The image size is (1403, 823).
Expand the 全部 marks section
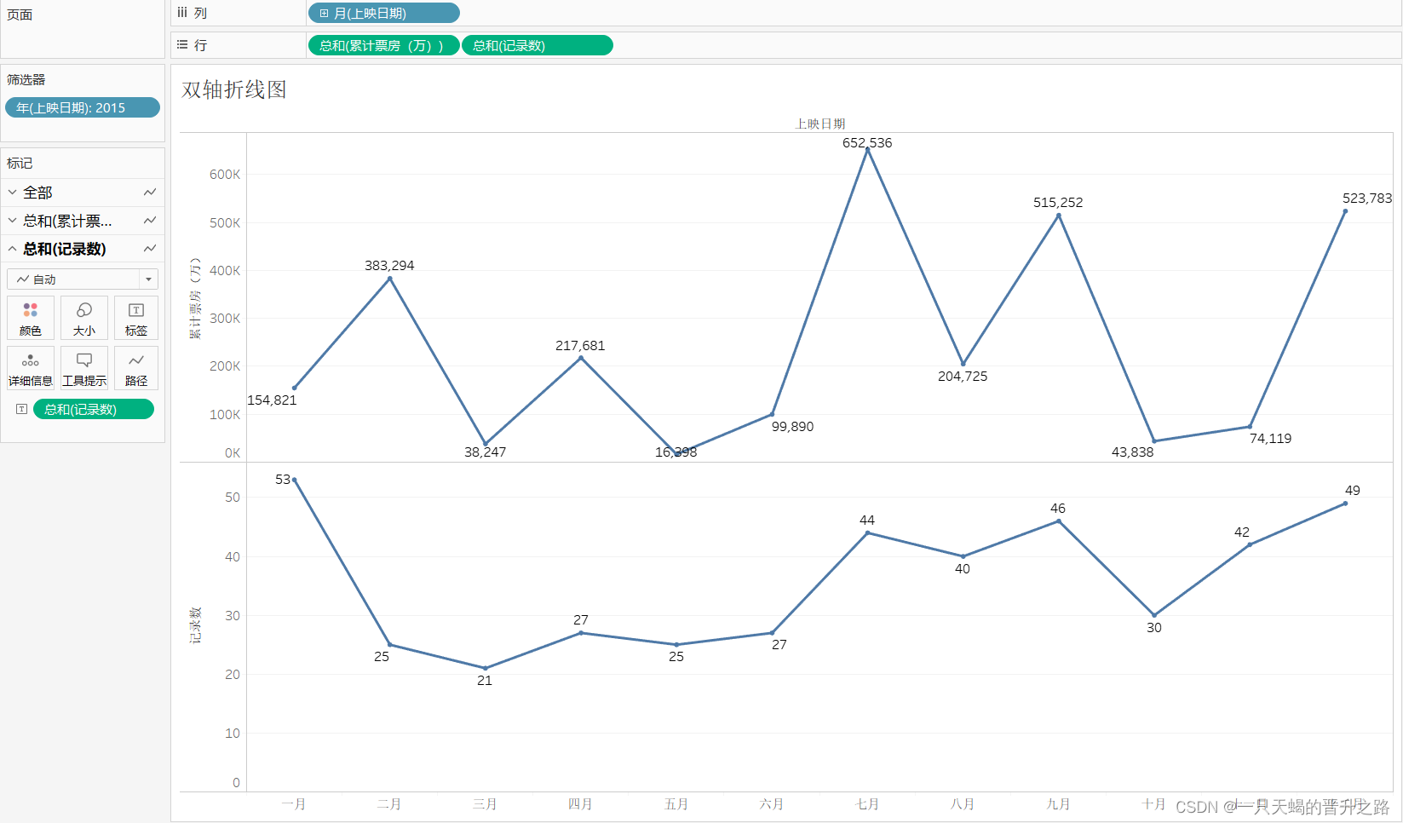(x=12, y=193)
